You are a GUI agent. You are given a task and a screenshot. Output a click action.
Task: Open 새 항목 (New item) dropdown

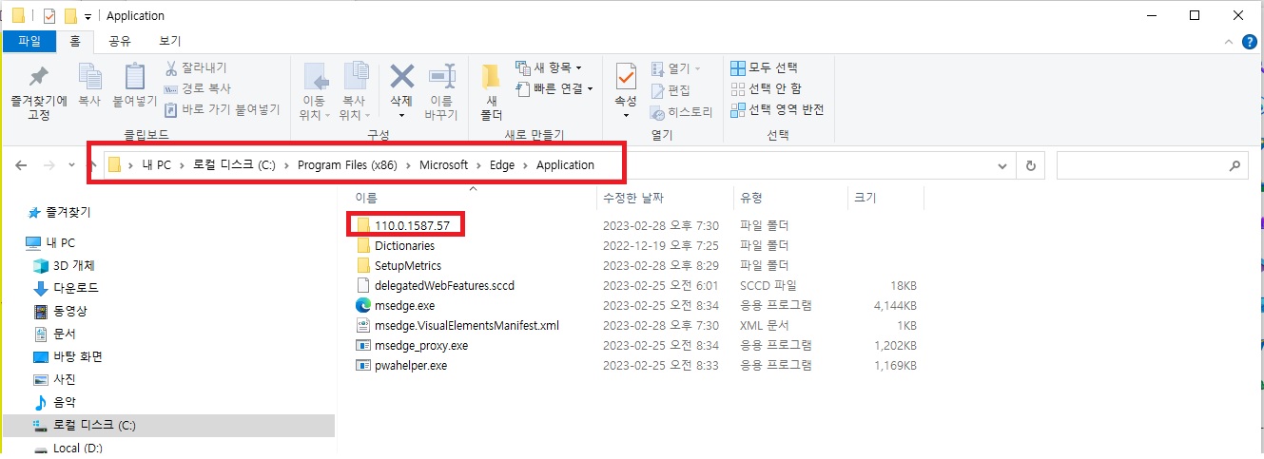(549, 68)
